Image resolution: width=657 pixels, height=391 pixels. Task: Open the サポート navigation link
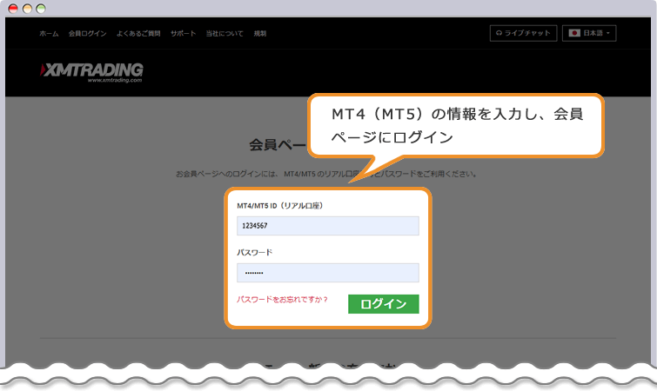click(183, 34)
